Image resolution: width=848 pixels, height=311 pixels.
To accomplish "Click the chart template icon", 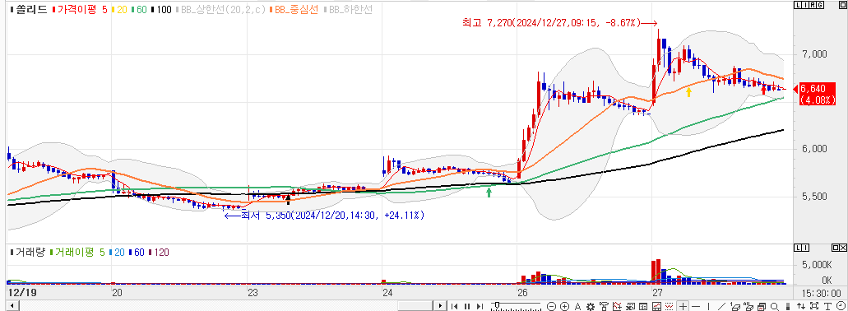I will [x=656, y=306].
